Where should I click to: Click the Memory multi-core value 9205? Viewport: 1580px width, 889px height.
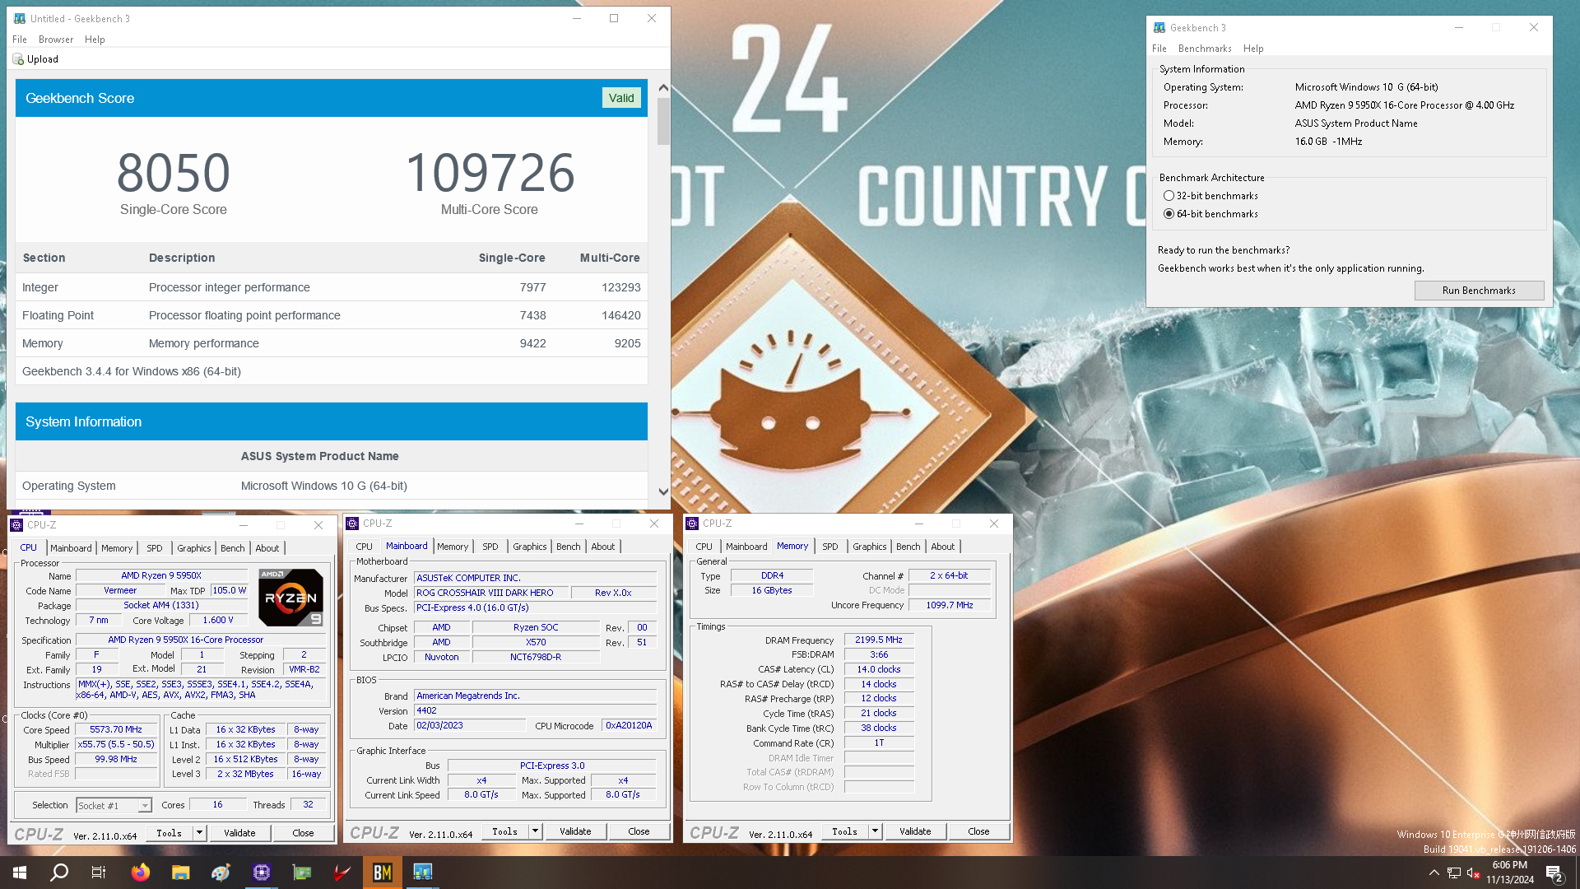click(x=627, y=344)
